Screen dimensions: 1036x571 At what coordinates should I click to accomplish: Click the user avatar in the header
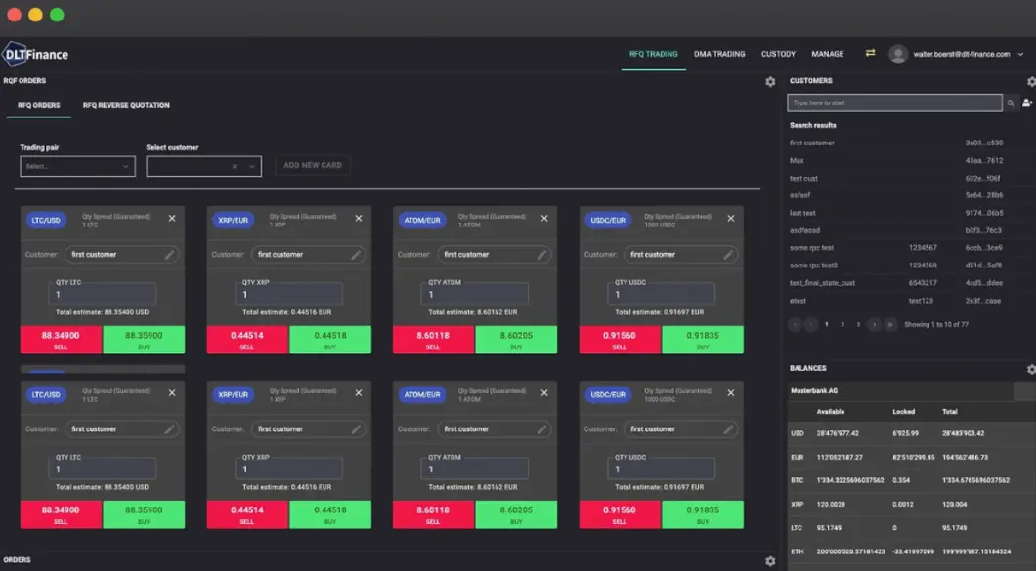coord(898,54)
